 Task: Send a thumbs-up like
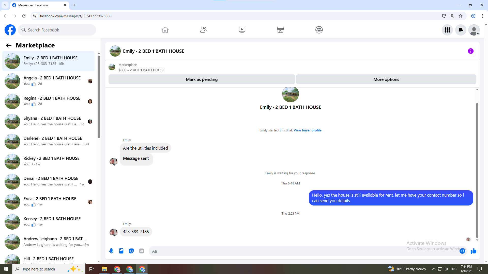pyautogui.click(x=473, y=251)
